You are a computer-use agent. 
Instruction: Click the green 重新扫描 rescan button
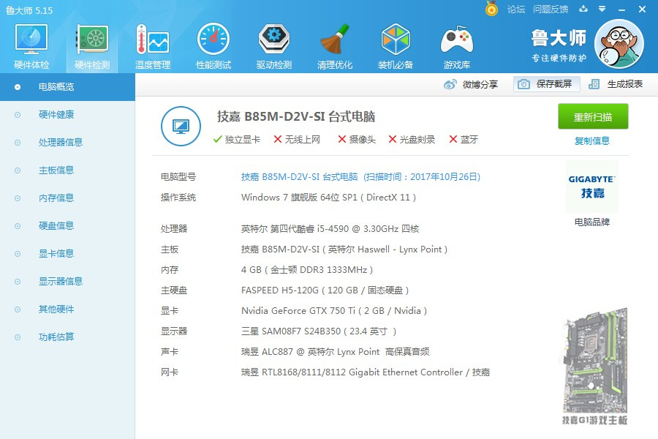pyautogui.click(x=593, y=116)
